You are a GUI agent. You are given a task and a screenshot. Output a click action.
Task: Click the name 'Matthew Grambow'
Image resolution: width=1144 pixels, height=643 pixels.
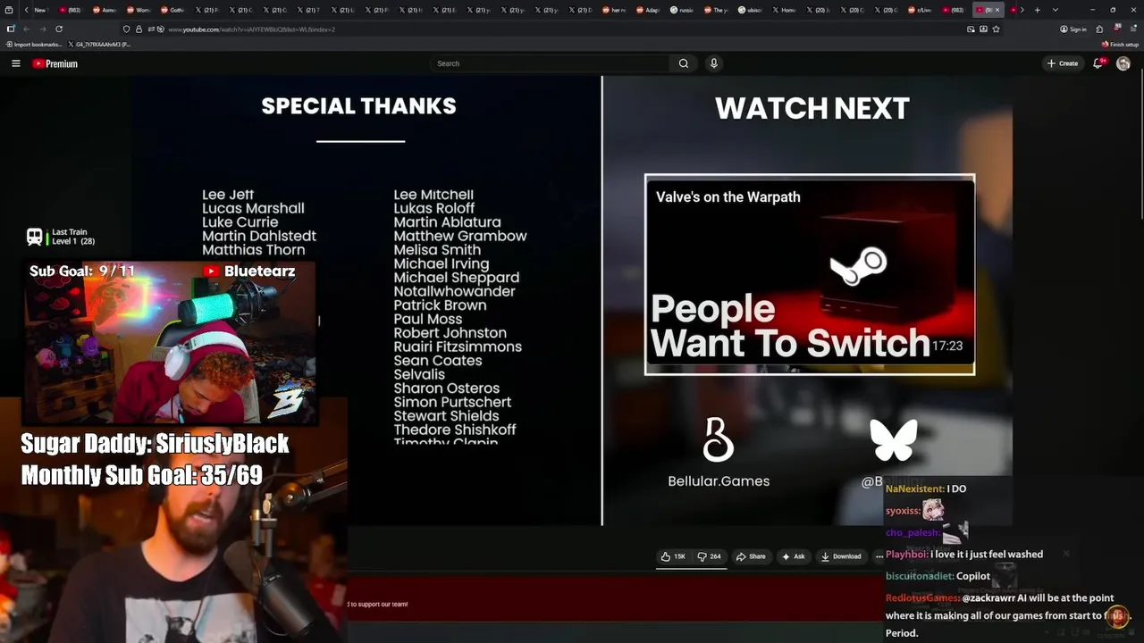click(460, 236)
